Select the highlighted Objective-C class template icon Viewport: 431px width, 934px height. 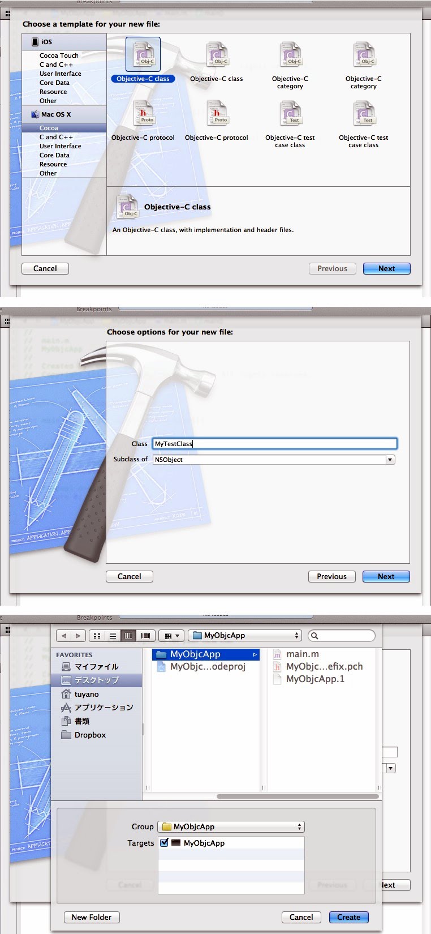[143, 54]
